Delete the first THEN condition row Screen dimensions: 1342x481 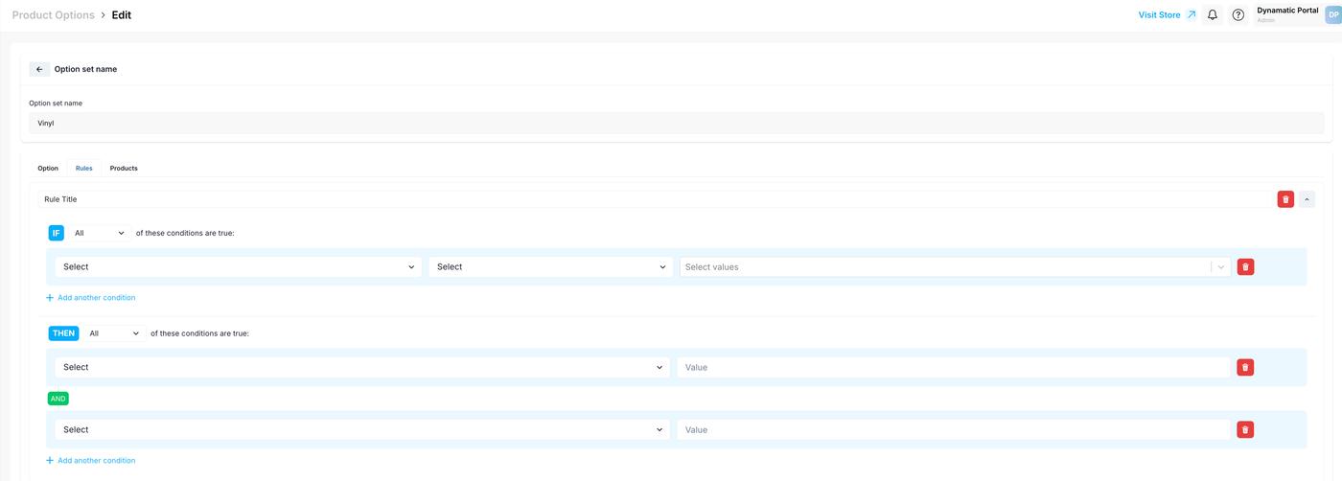point(1245,367)
